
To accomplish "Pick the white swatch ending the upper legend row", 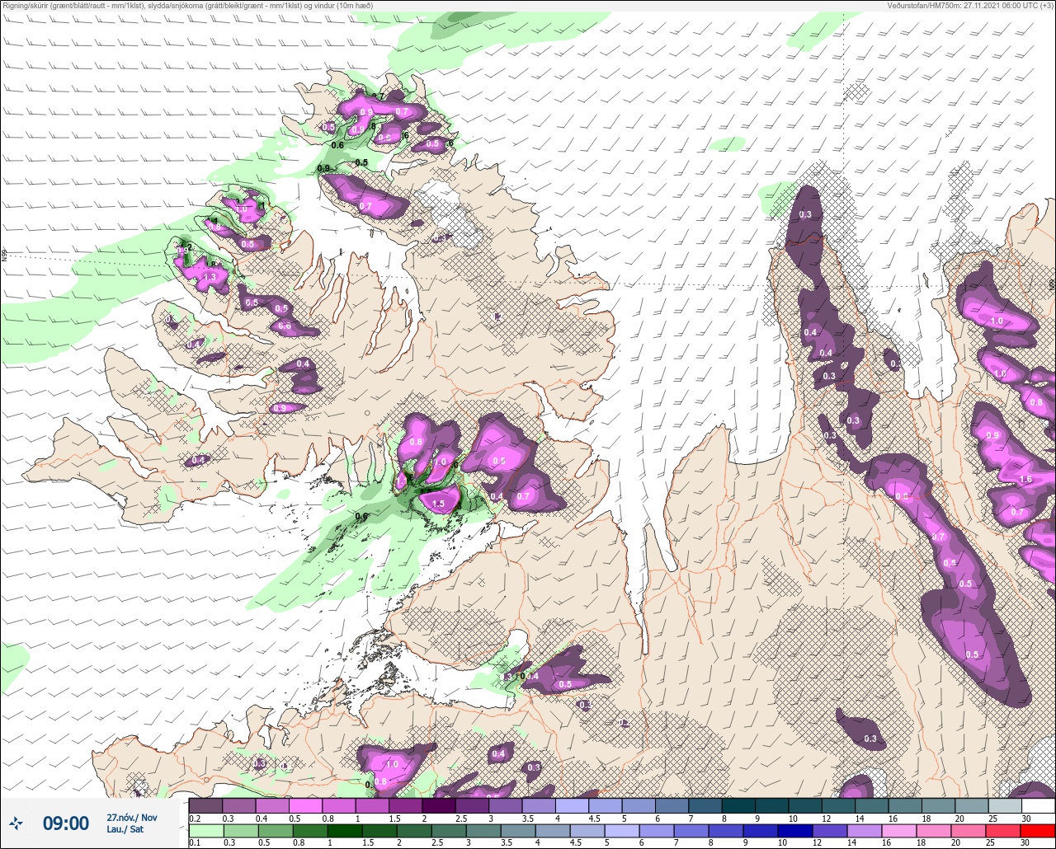I will coord(1039,805).
